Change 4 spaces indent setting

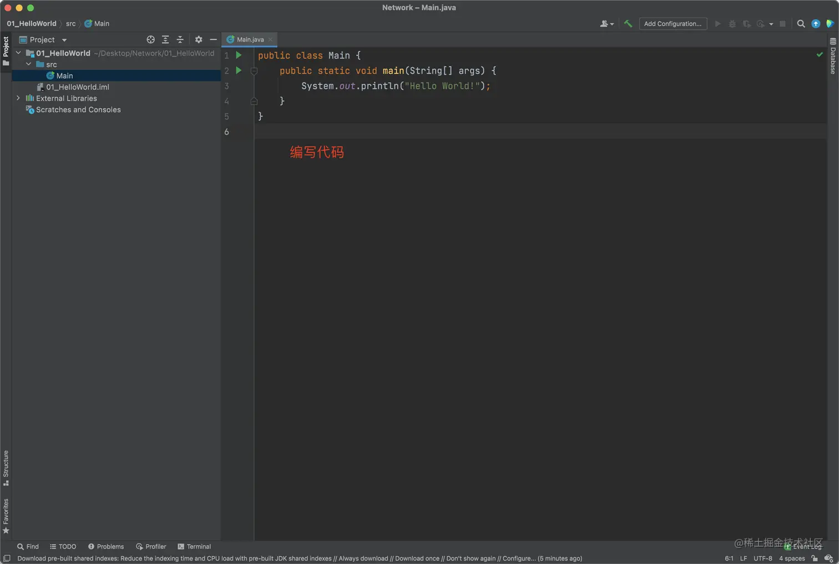coord(792,558)
